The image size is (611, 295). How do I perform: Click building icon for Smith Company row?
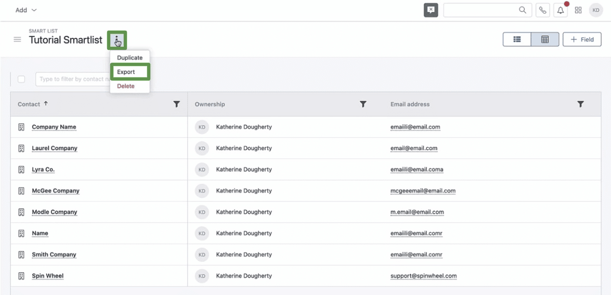(x=21, y=254)
